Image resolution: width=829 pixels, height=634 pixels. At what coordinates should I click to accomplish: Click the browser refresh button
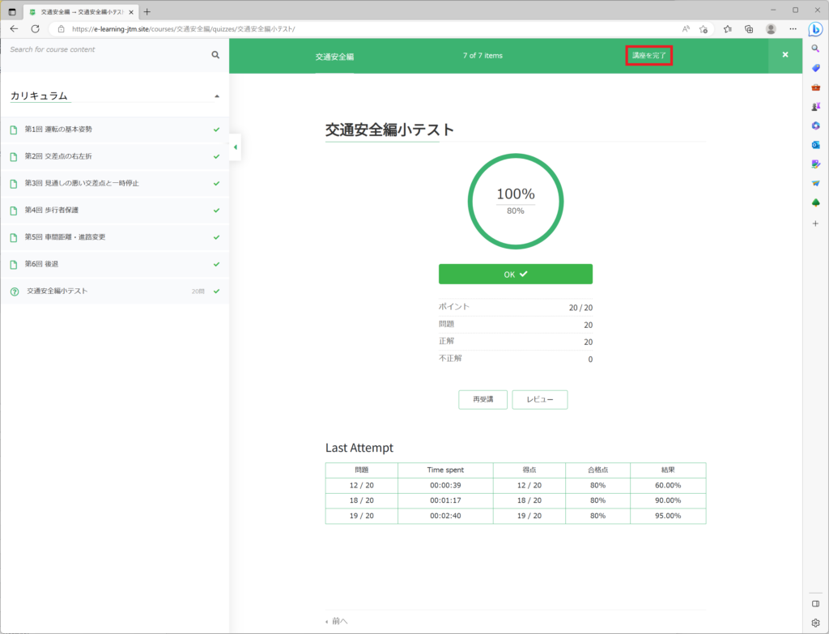(x=35, y=28)
